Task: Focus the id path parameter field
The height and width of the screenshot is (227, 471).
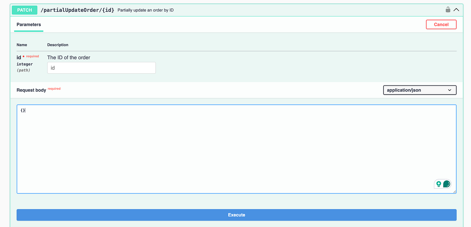Action: pos(101,68)
